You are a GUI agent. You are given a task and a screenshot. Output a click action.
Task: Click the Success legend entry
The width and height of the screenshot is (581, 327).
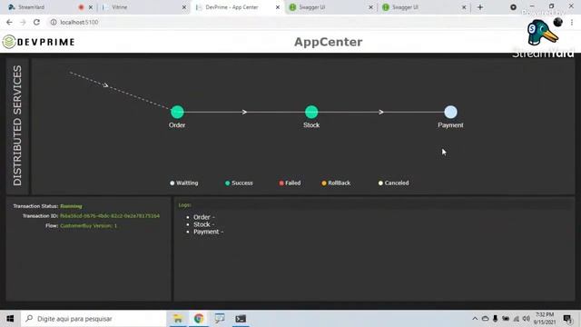(239, 183)
